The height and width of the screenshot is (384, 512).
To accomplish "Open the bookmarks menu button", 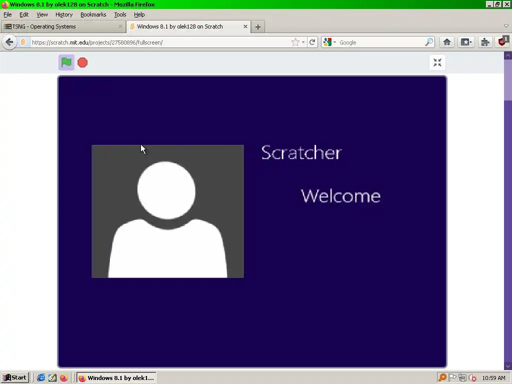I will (466, 42).
